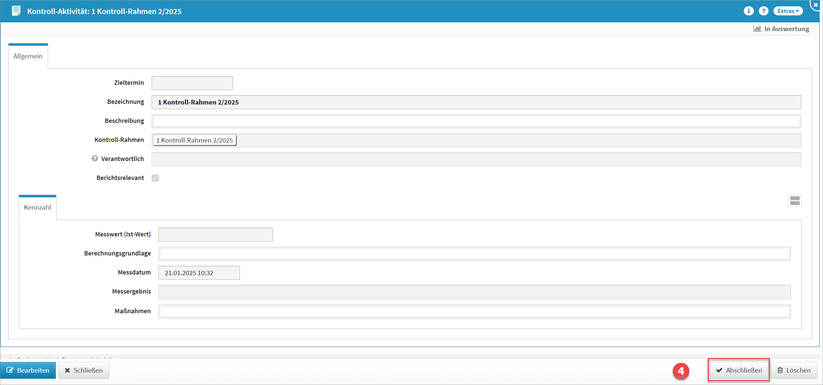Click the In Auswertung chart icon
The width and height of the screenshot is (823, 385).
[x=757, y=29]
